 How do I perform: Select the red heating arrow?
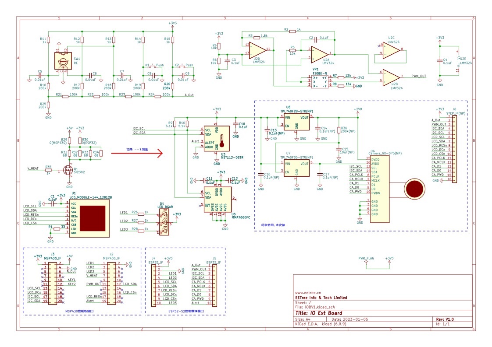[x=137, y=153]
